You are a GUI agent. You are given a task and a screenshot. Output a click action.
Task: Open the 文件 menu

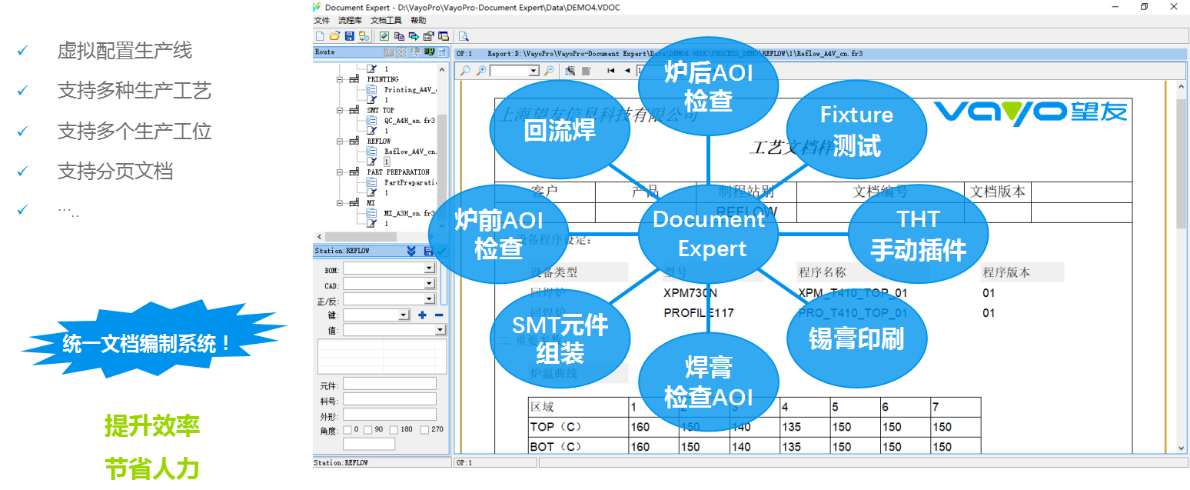coord(321,21)
